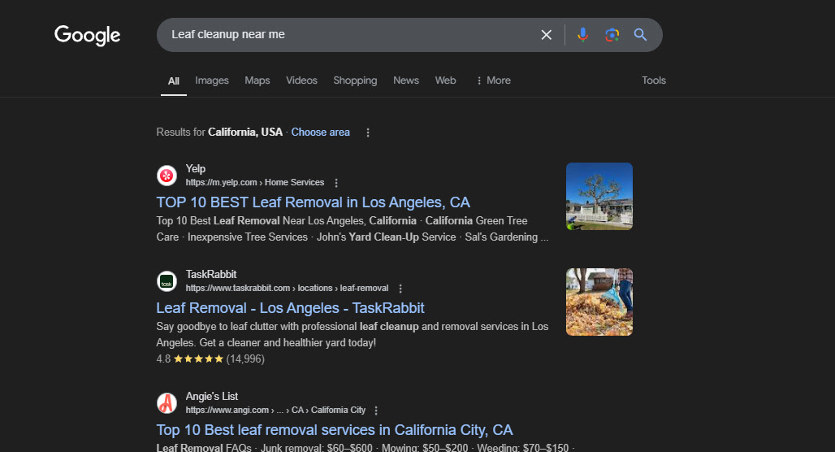The image size is (835, 452).
Task: Expand the More search filters menu
Action: click(x=493, y=80)
